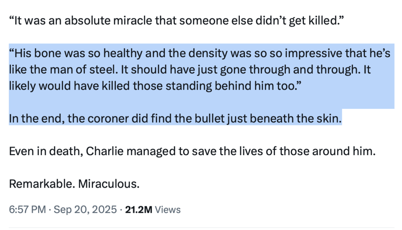The height and width of the screenshot is (230, 402).
Task: Click the 'absolute miracle' opening quote line
Action: (174, 21)
